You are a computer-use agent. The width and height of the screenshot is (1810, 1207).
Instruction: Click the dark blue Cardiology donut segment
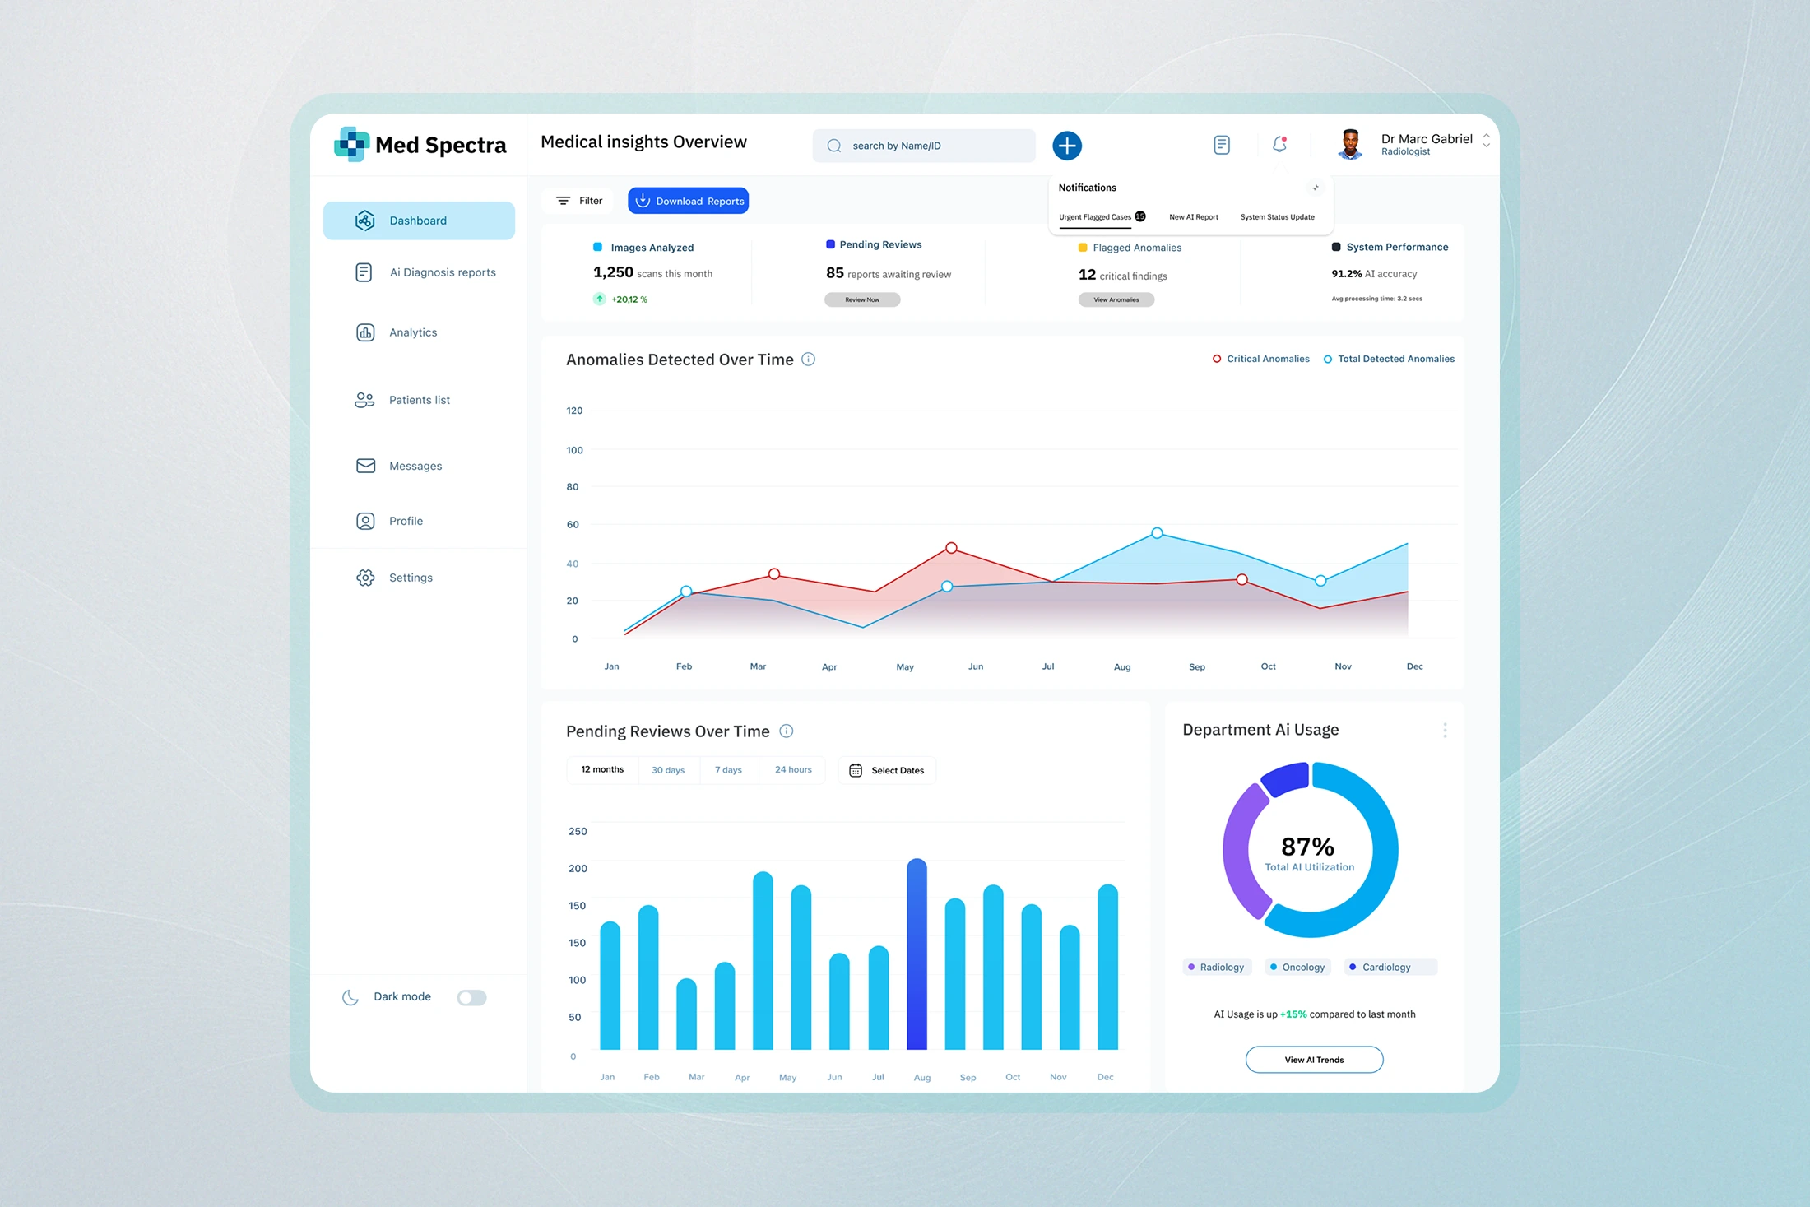coord(1288,777)
